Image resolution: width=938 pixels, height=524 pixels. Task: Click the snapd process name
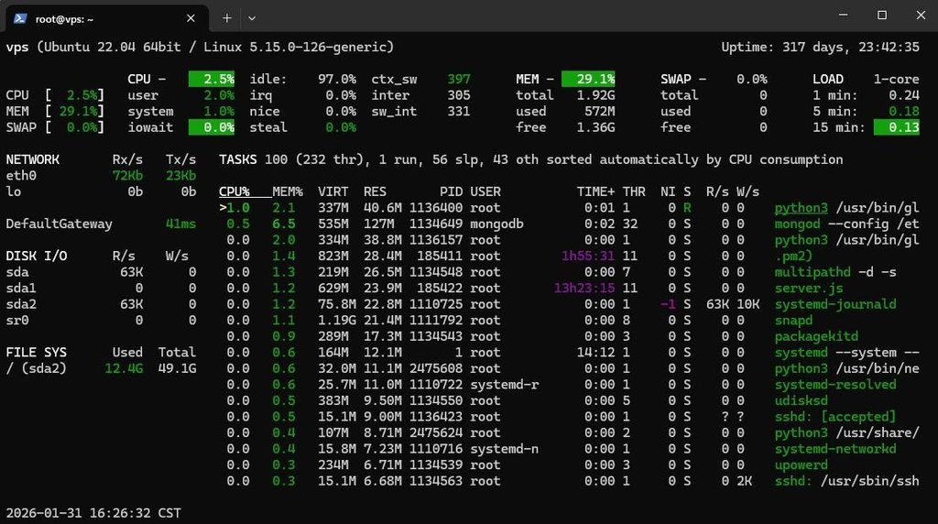tap(793, 321)
